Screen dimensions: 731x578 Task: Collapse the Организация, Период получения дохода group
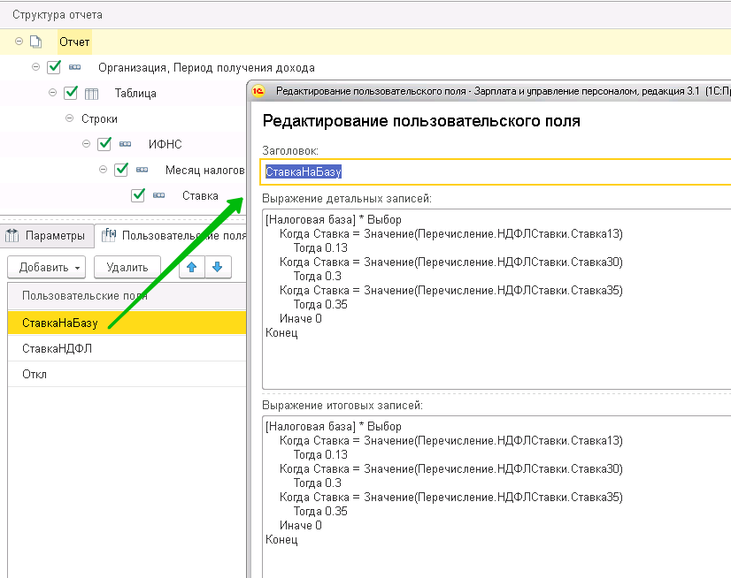click(36, 67)
